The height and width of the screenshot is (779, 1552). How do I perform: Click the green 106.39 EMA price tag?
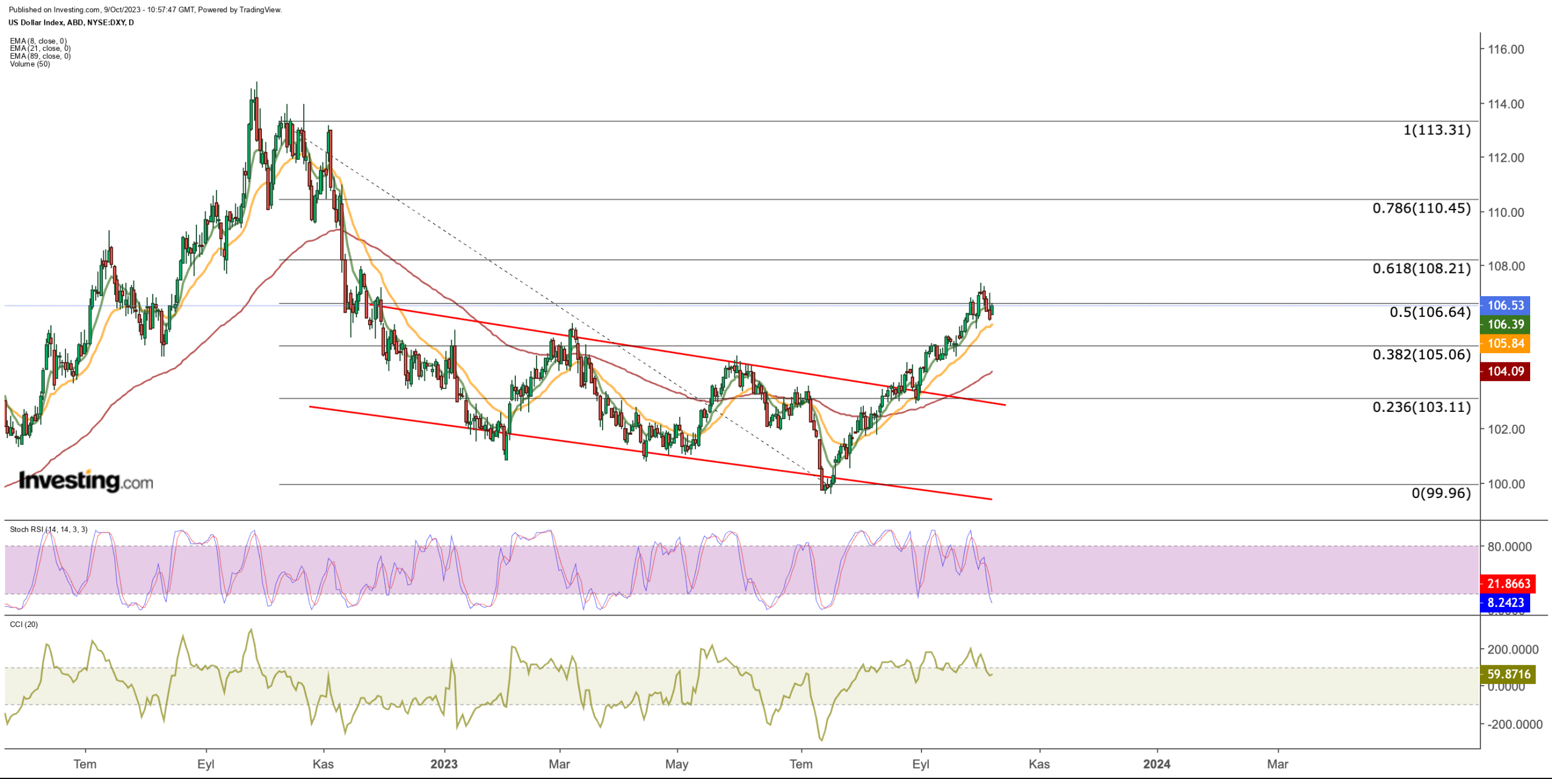(1505, 324)
